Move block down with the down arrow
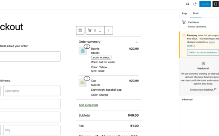The width and height of the screenshot is (219, 136). 100,32
